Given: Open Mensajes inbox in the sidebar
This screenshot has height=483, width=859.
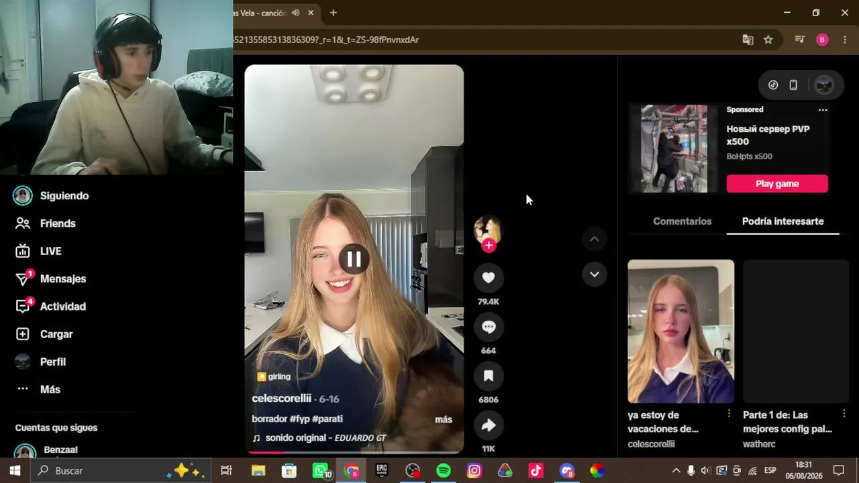Looking at the screenshot, I should pyautogui.click(x=51, y=278).
